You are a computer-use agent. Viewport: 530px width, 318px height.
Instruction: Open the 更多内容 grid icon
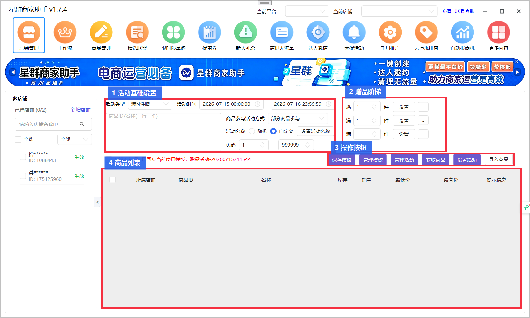499,32
